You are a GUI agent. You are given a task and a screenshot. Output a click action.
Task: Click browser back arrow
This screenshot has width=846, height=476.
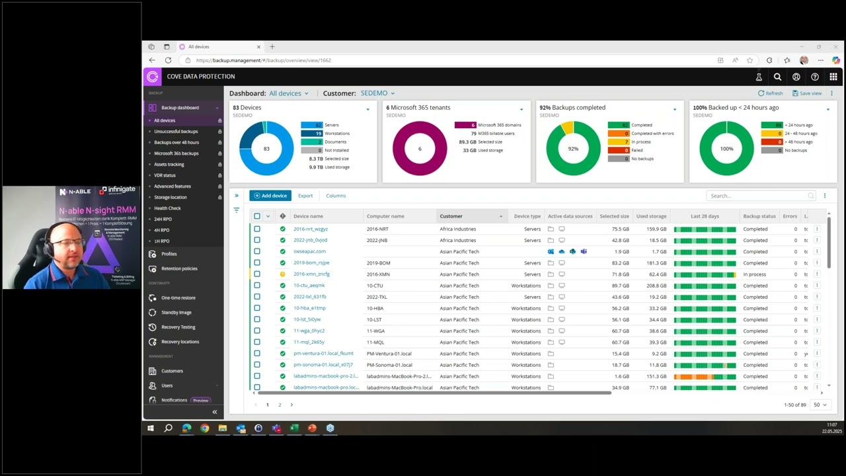(152, 60)
